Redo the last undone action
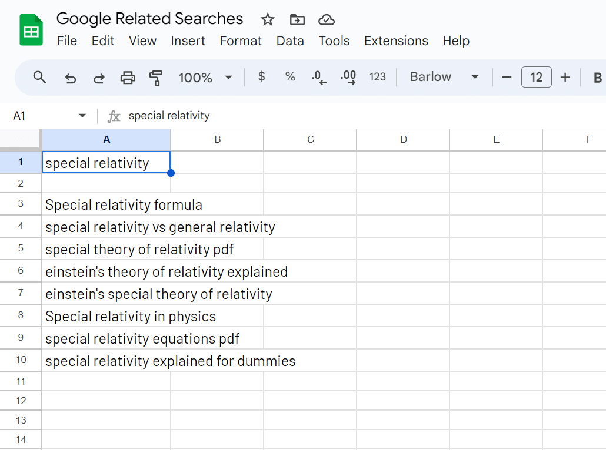Screen dimensions: 606x450 [99, 78]
